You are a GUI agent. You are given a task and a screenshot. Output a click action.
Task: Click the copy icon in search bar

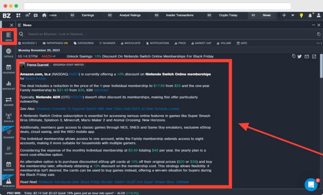319,34
